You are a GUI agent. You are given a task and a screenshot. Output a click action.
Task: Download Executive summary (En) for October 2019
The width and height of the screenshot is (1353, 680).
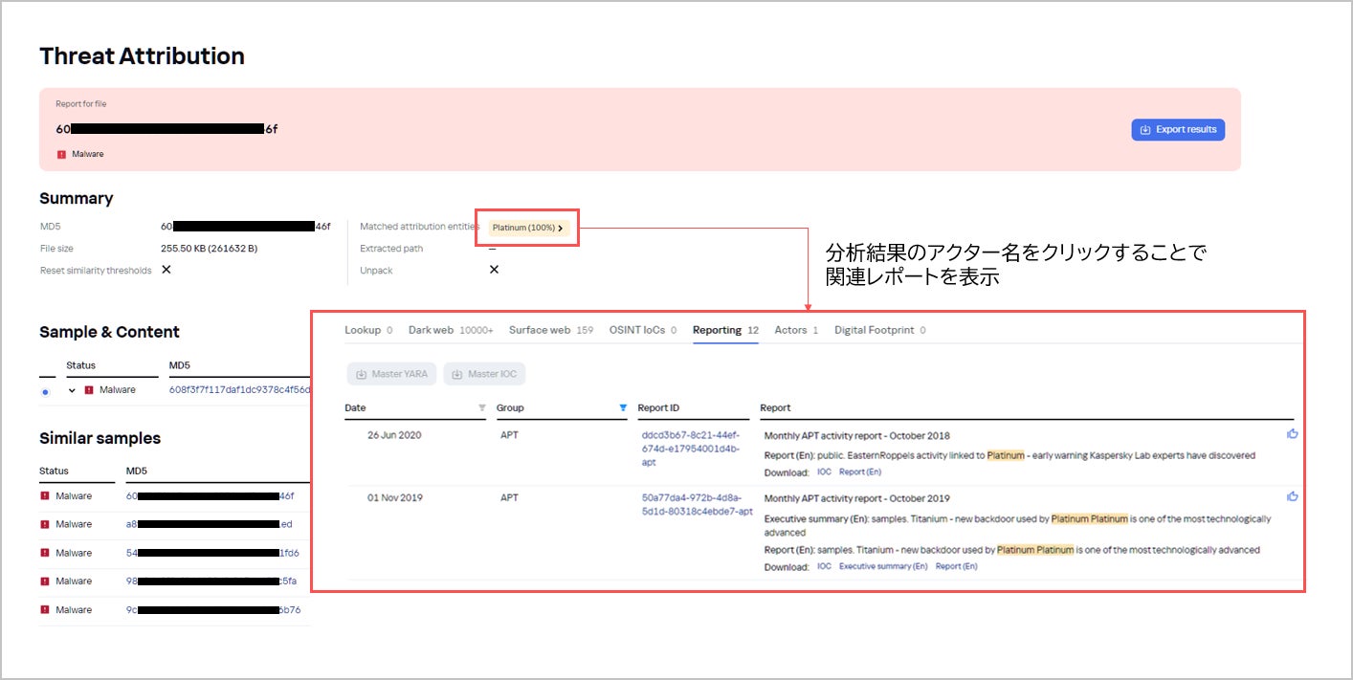click(x=883, y=566)
